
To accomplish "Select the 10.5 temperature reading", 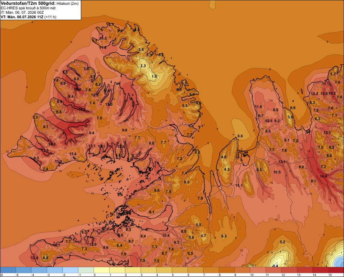I will point(277,172).
